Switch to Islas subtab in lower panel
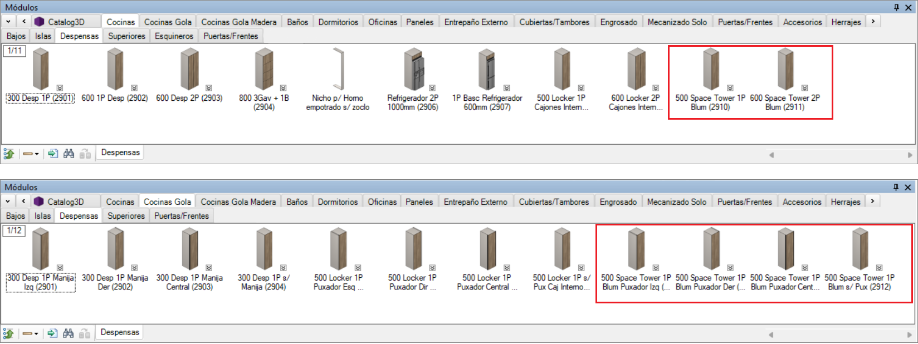918x344 pixels. click(42, 215)
